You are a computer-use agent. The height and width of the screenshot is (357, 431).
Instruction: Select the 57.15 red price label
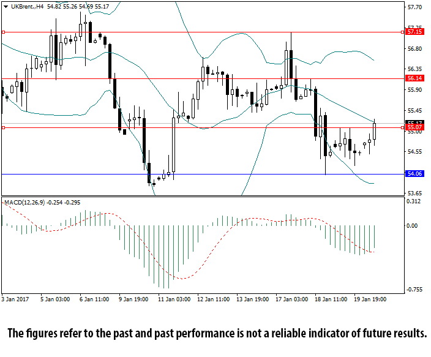point(415,32)
